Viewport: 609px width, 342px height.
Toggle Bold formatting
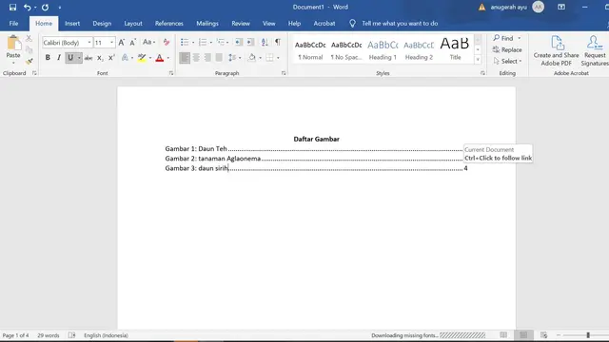(x=48, y=58)
